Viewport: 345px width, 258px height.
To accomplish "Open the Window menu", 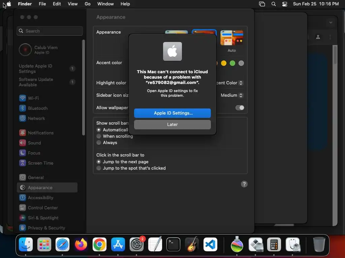I will 105,4.
